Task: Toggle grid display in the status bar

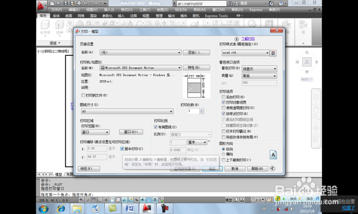Action: pyautogui.click(x=93, y=200)
